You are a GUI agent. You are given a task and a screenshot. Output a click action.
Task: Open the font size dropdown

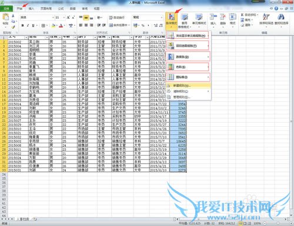point(64,18)
